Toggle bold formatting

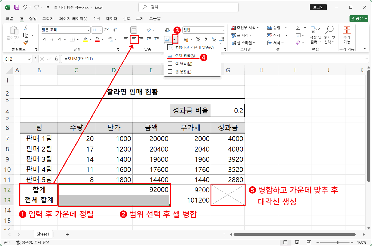click(44, 39)
